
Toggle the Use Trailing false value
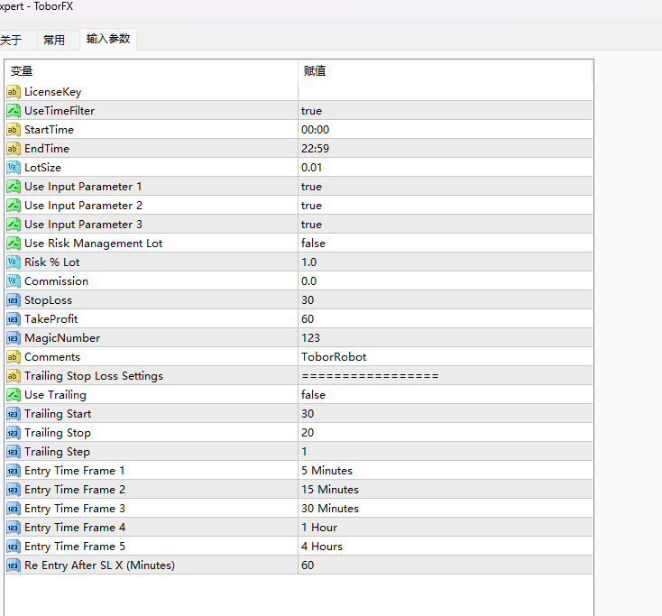tap(313, 395)
